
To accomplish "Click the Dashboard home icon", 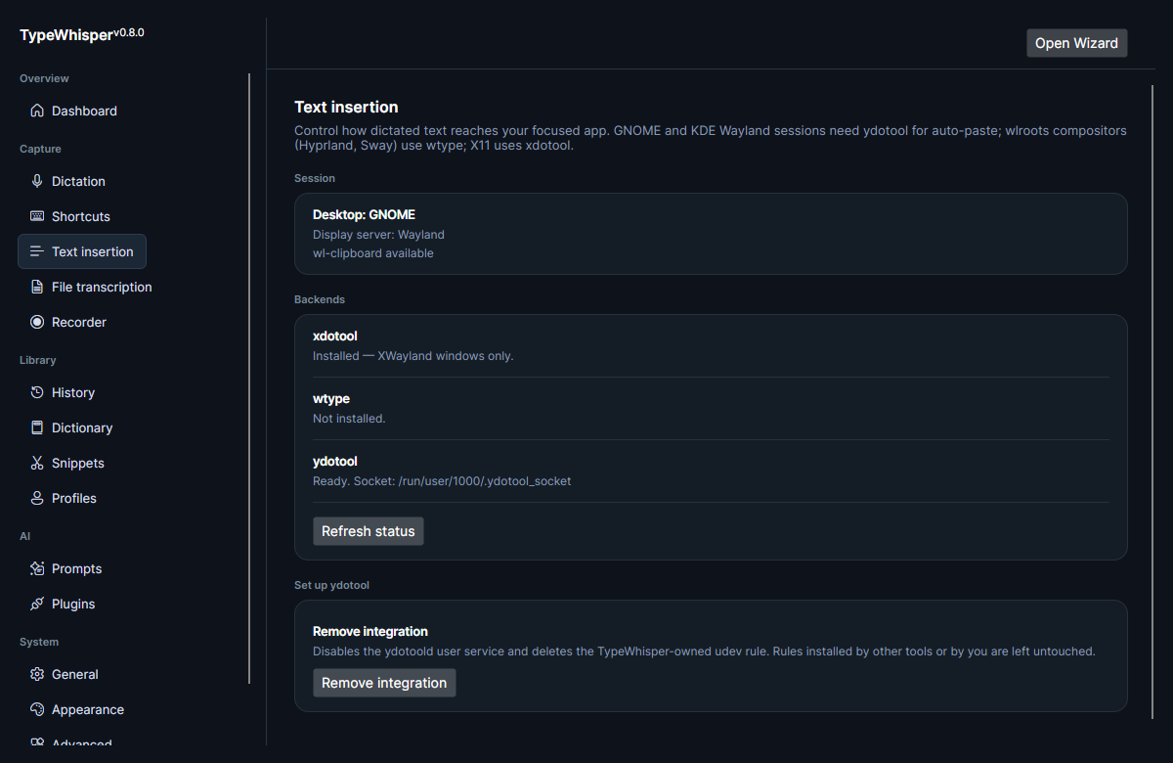I will tap(37, 111).
